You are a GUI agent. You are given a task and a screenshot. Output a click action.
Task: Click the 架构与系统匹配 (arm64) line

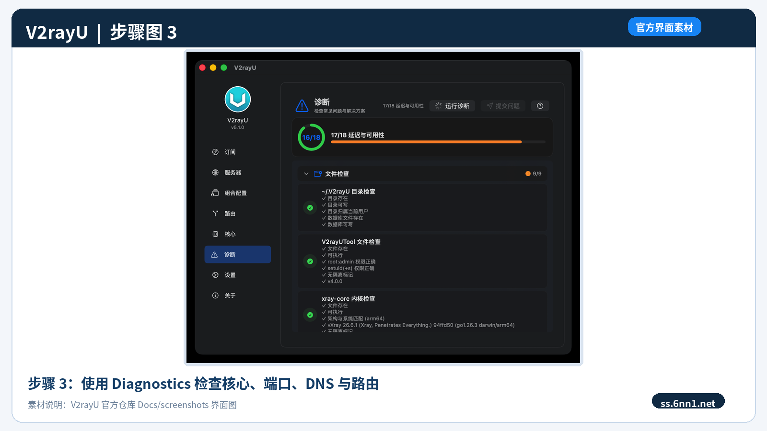[353, 318]
